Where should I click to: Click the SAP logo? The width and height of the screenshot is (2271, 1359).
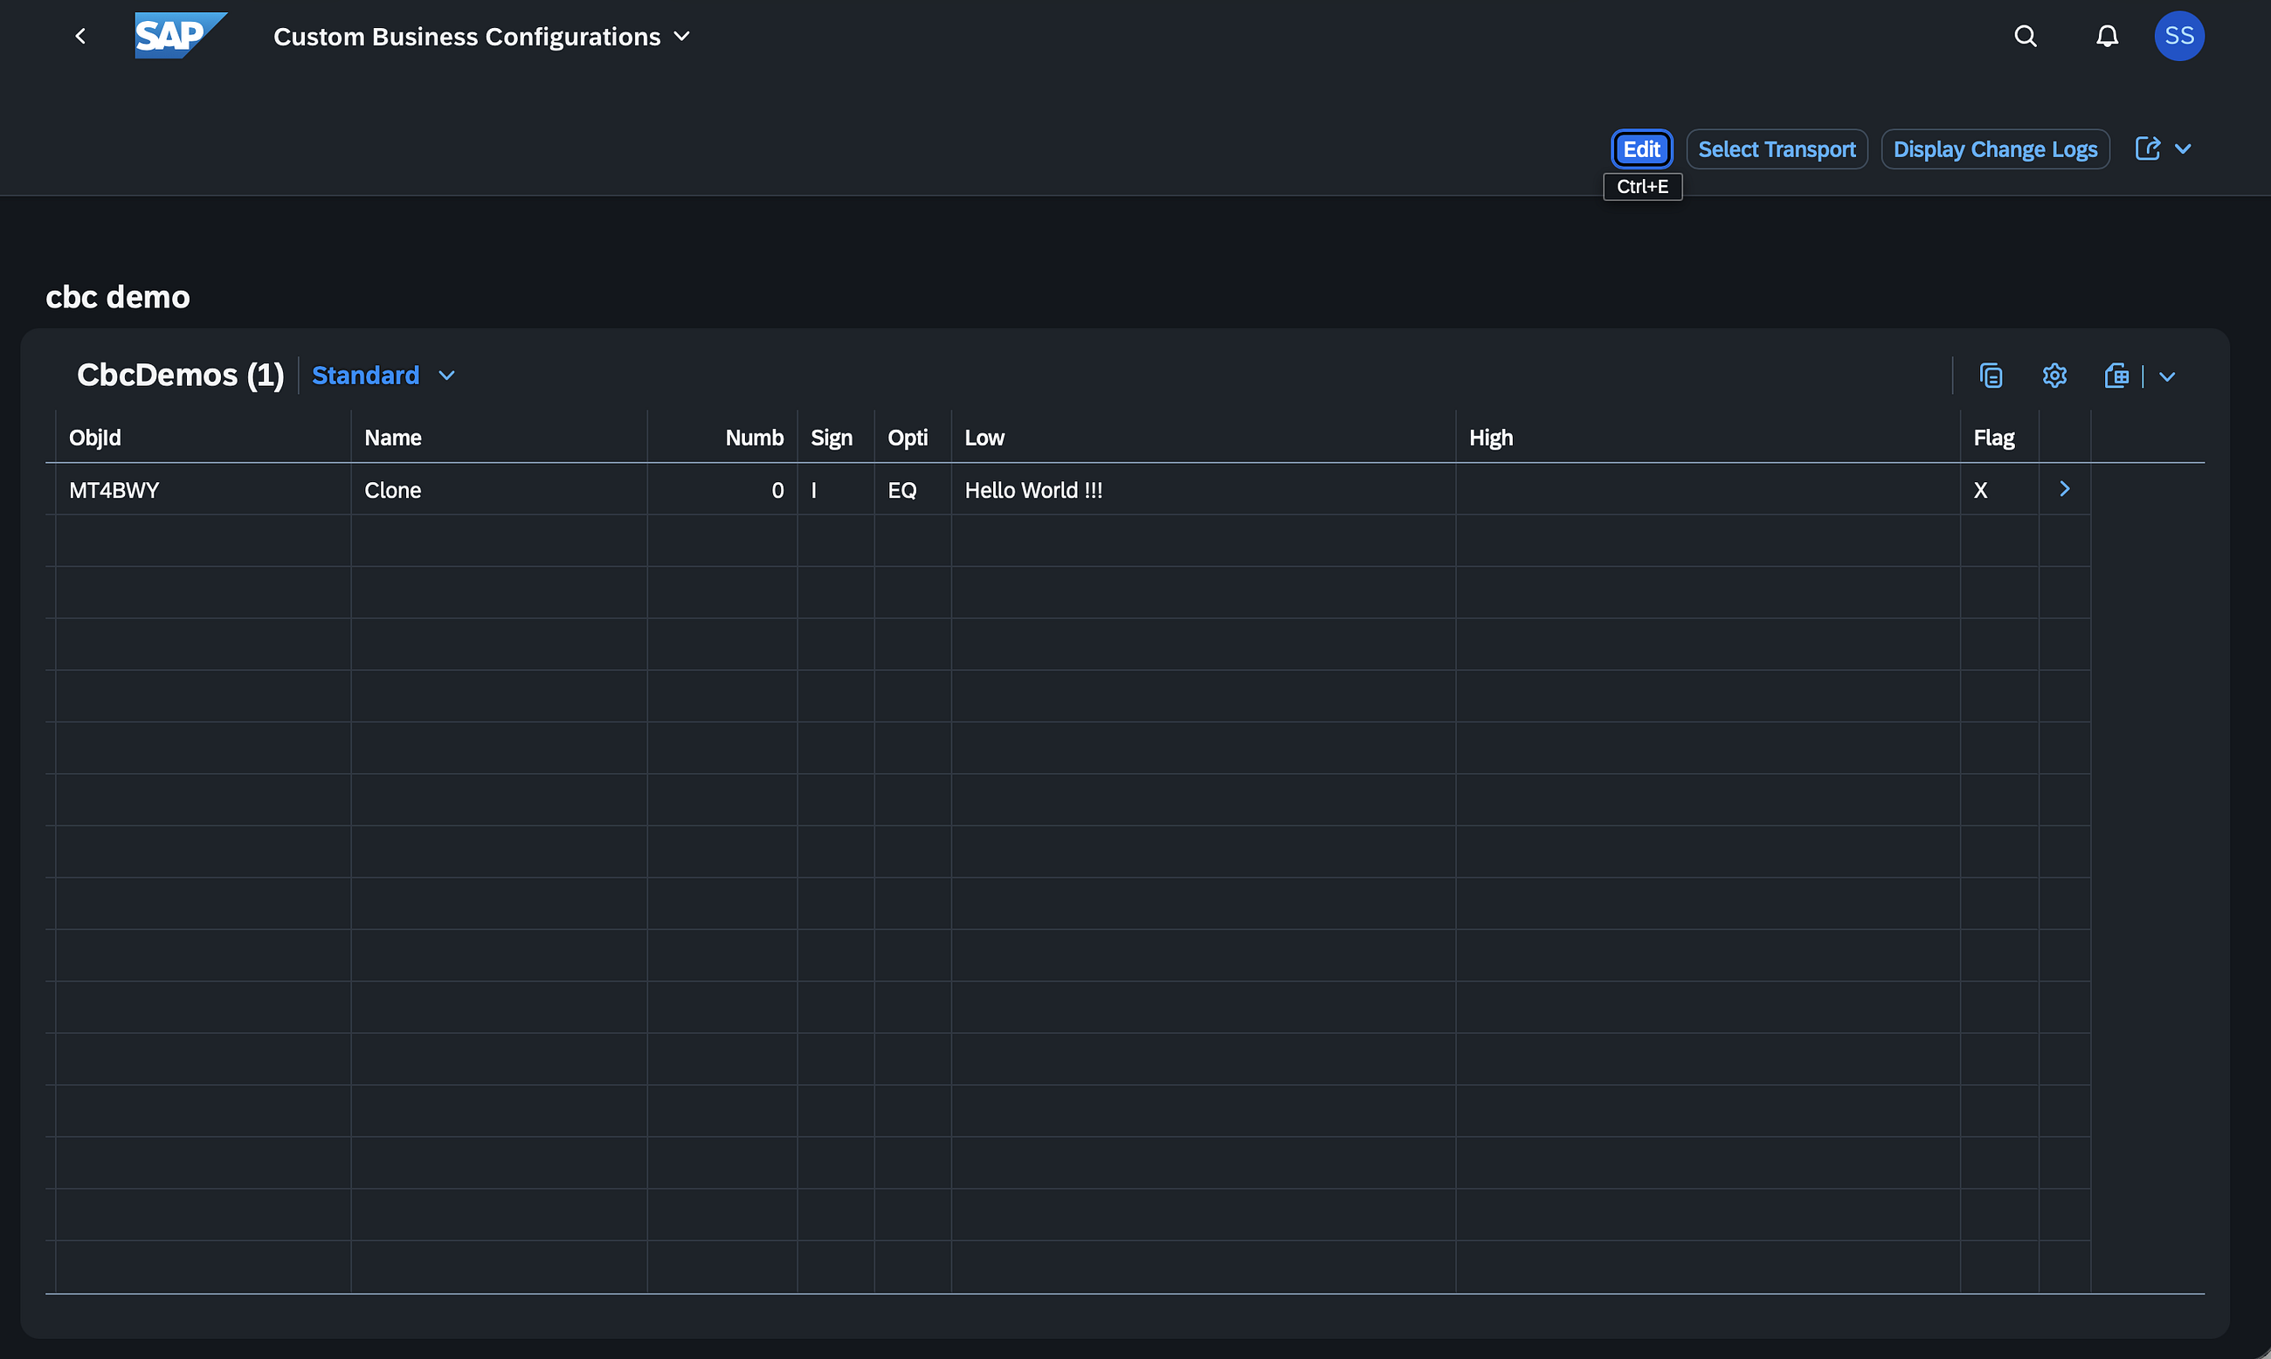click(181, 36)
